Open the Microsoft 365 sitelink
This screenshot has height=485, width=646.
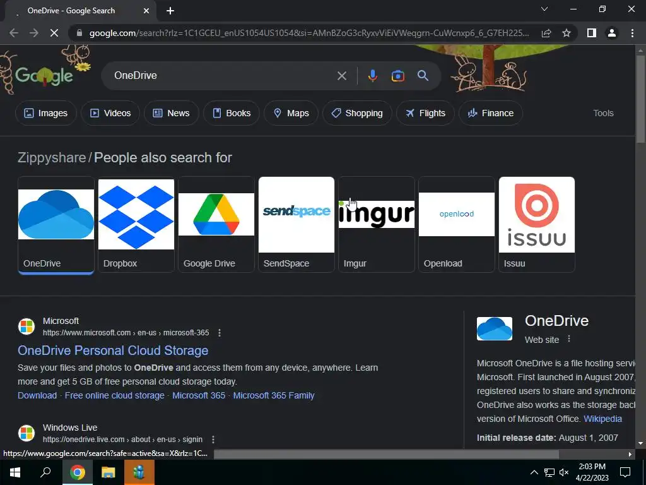199,395
